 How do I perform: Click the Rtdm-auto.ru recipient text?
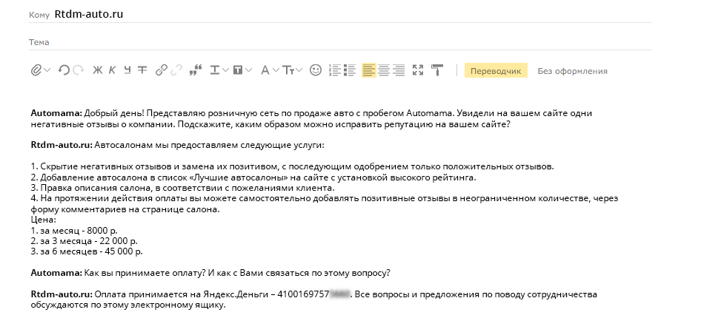(x=89, y=14)
